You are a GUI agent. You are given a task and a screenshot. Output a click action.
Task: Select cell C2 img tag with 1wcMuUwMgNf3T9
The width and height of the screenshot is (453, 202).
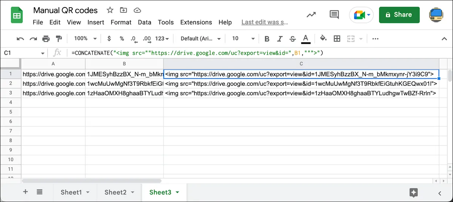(301, 83)
